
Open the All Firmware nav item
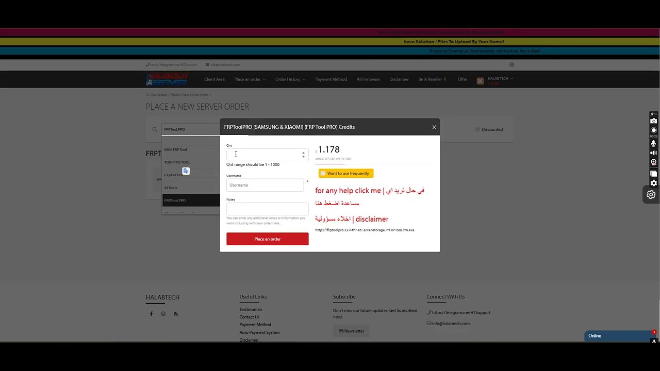point(368,79)
